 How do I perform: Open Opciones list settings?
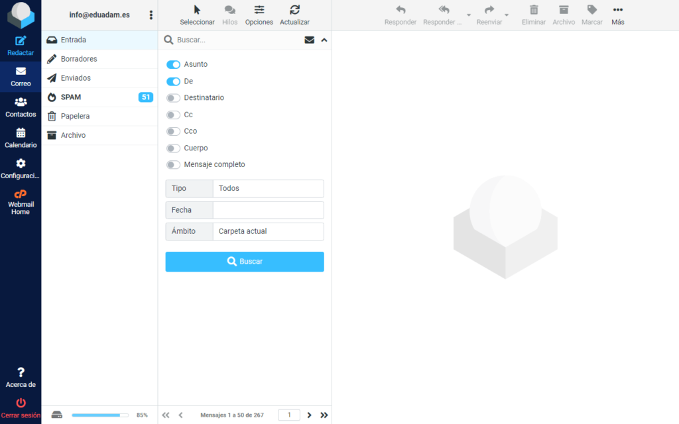259,10
